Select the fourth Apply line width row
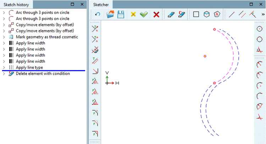Image resolution: width=266 pixels, height=144 pixels. click(x=31, y=61)
